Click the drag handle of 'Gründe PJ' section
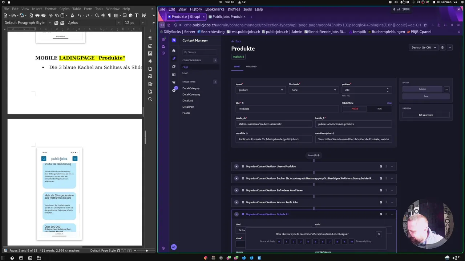465x261 pixels. click(386, 214)
